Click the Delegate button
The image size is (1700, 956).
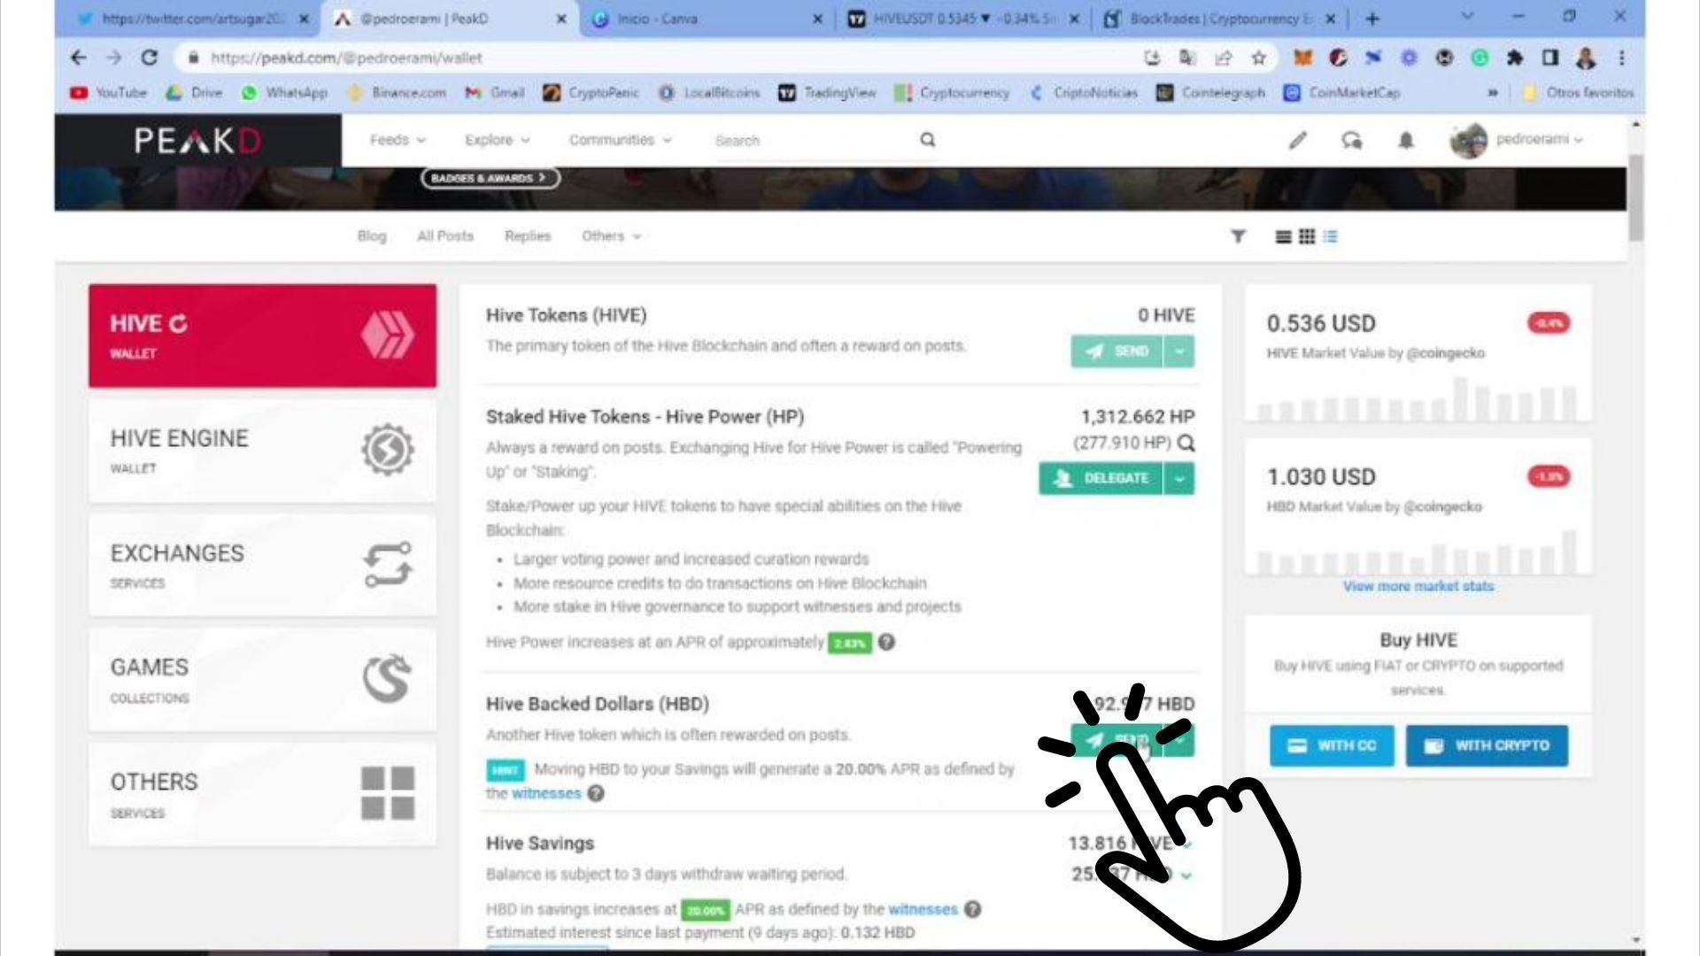[1101, 479]
